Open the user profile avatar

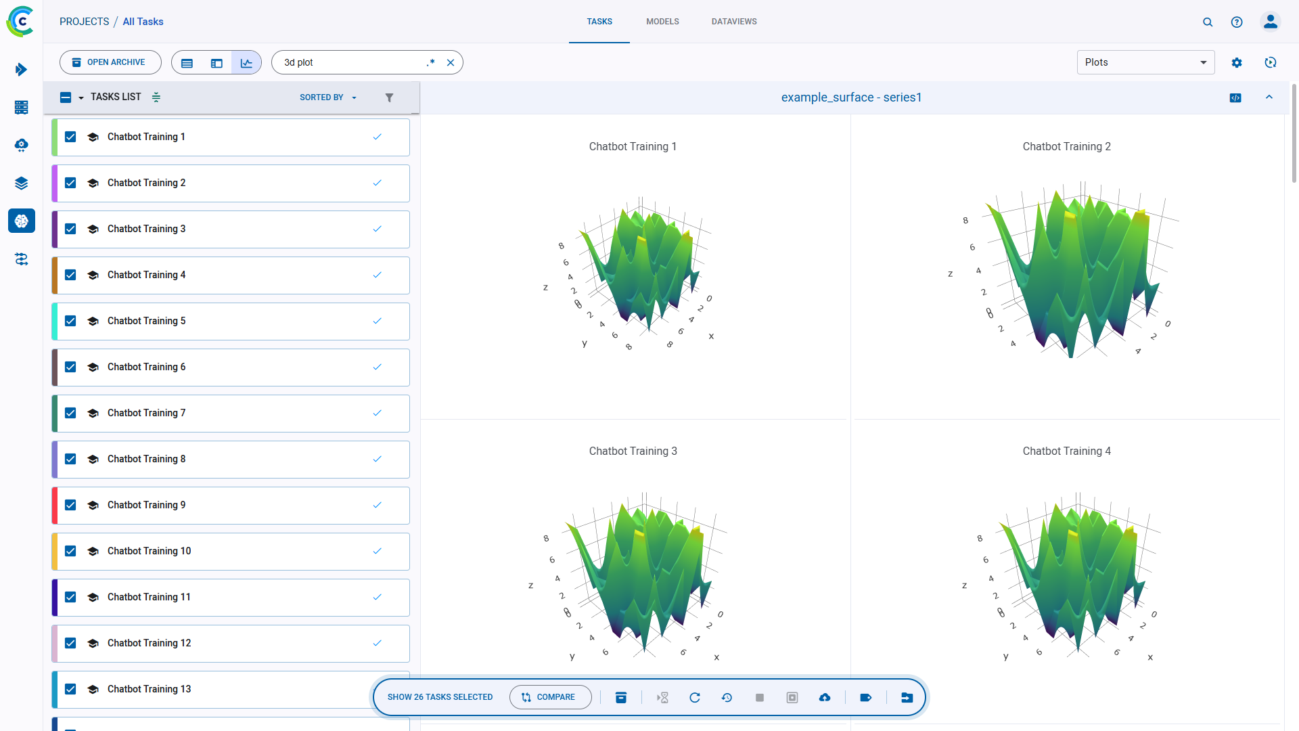[1271, 22]
